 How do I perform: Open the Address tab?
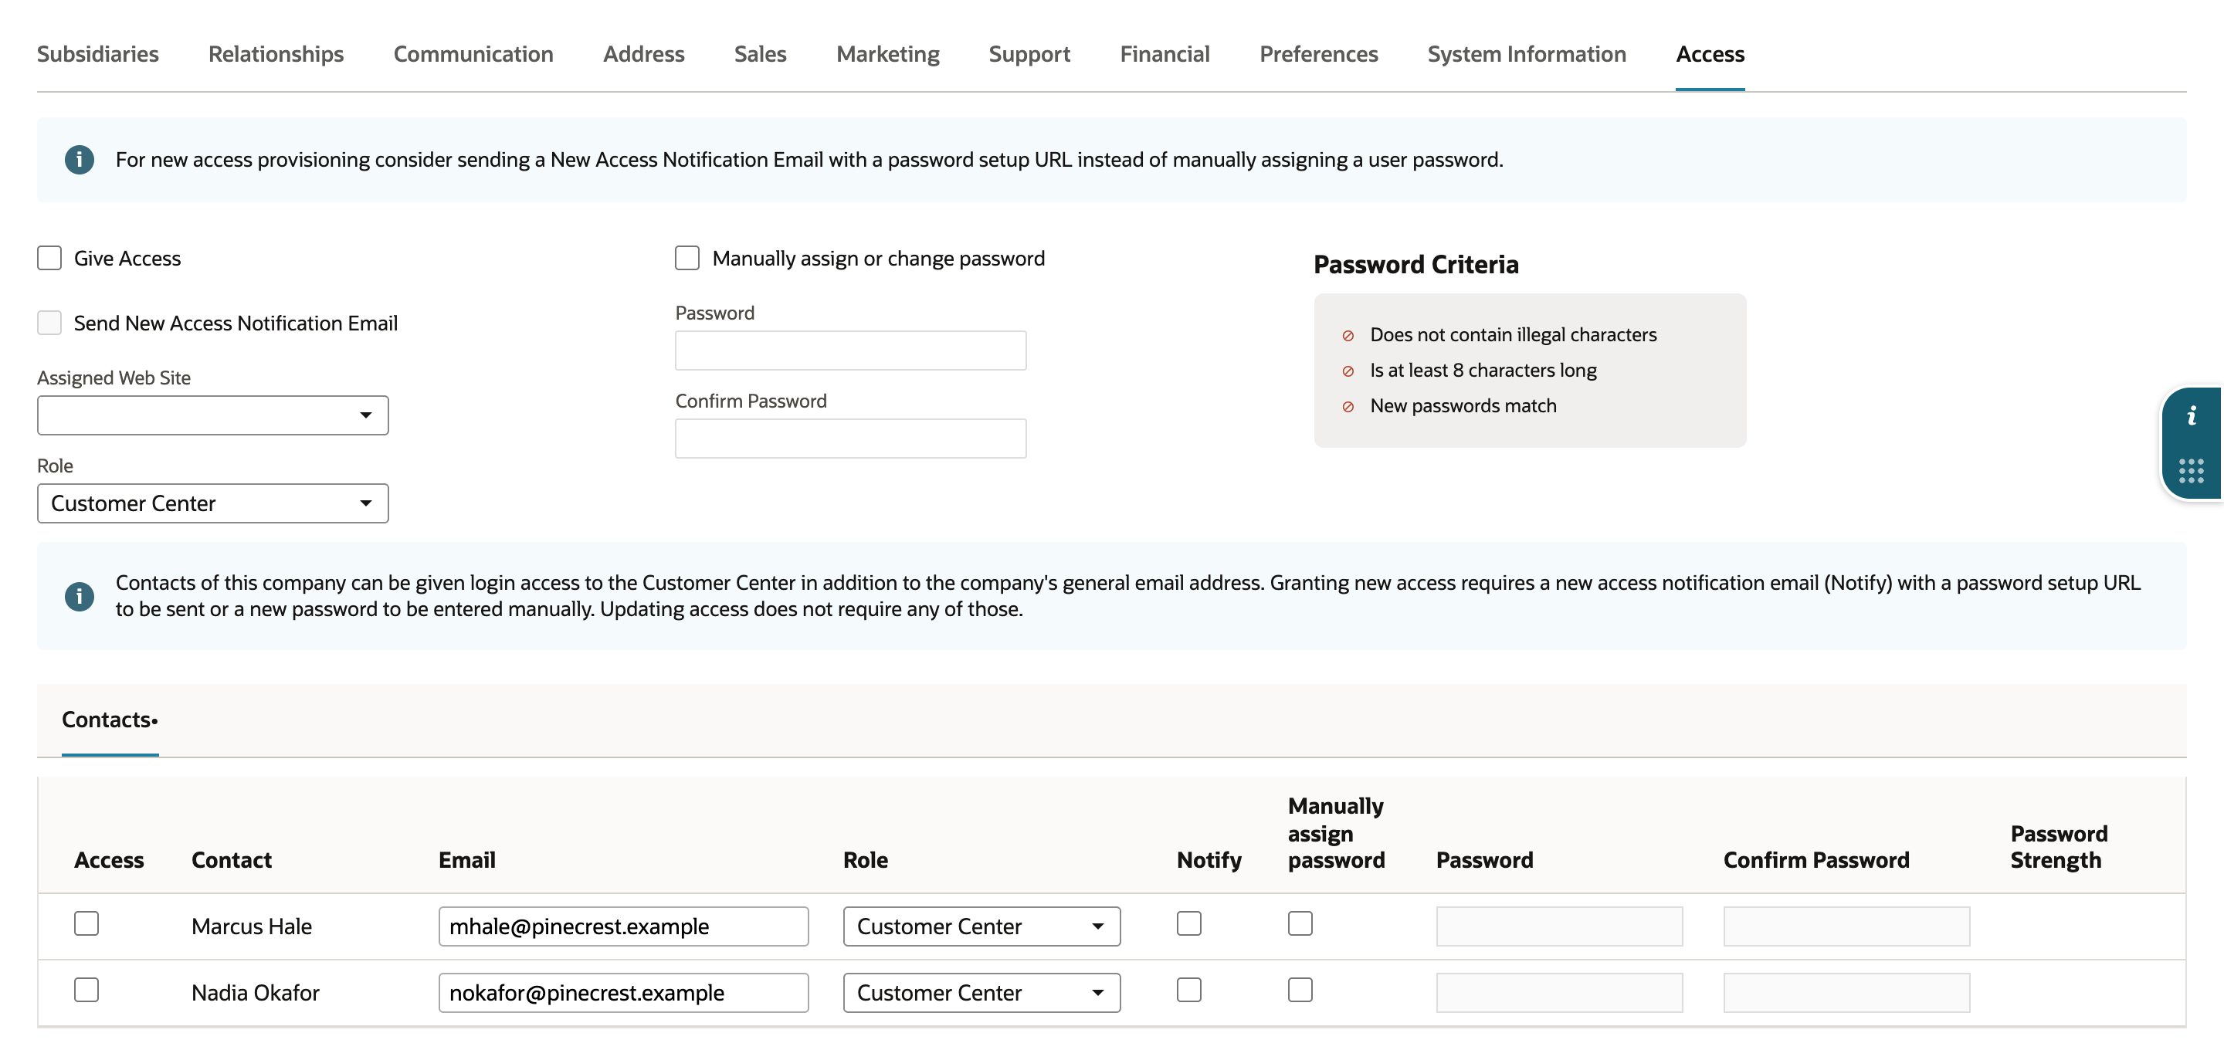(643, 53)
